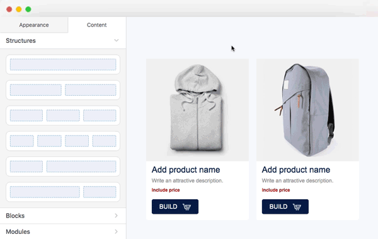Select the backpack product image
The width and height of the screenshot is (378, 239).
coord(307,110)
